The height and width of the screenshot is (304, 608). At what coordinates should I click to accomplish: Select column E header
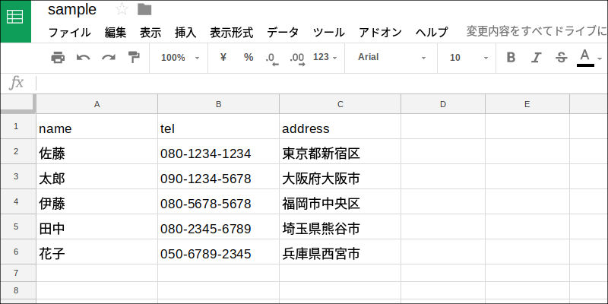pyautogui.click(x=527, y=104)
